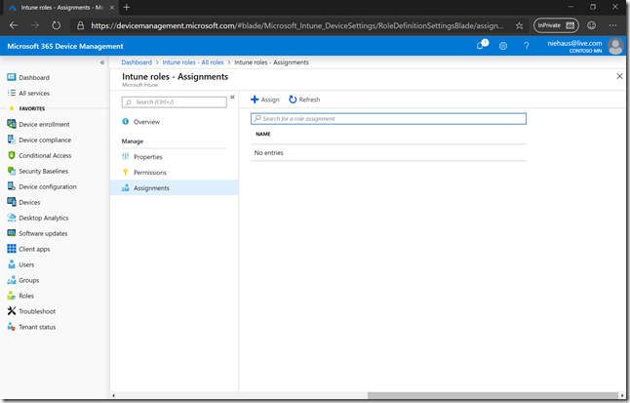The height and width of the screenshot is (403, 630).
Task: Collapse the left navigation sidebar
Action: [102, 62]
